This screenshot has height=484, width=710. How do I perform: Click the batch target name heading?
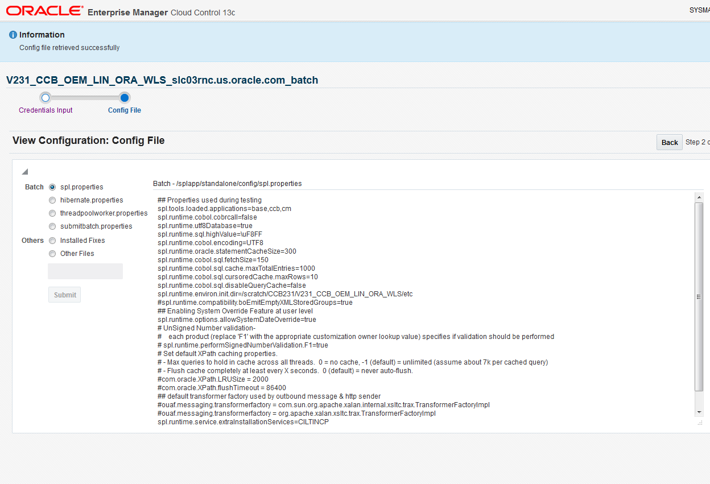[162, 80]
